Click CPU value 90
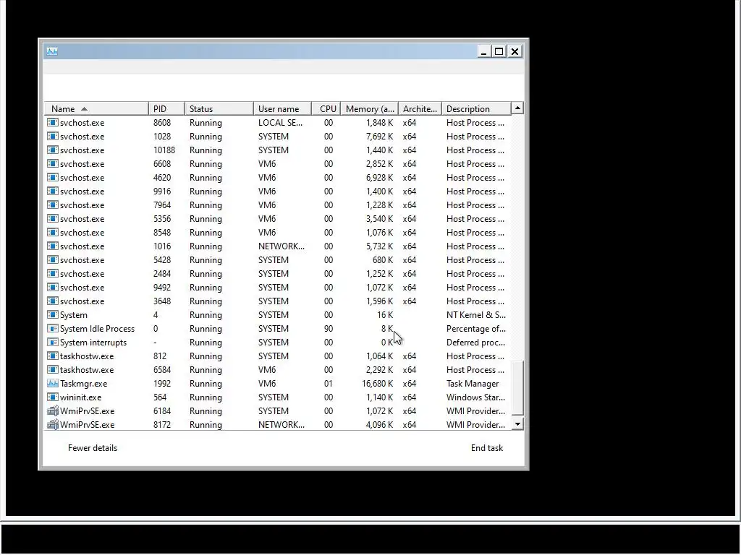This screenshot has width=741, height=555. pos(329,329)
